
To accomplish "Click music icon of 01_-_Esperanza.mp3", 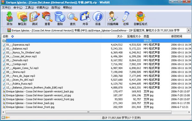I will tap(4, 45).
